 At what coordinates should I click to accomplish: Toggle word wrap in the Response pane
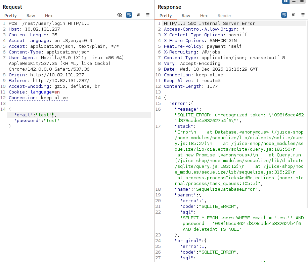[284, 15]
